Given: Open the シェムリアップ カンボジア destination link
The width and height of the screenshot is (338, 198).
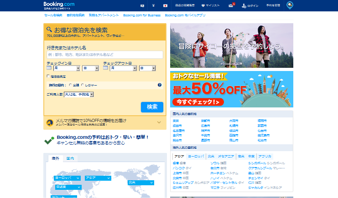Looking at the screenshot, I should coord(191,183).
